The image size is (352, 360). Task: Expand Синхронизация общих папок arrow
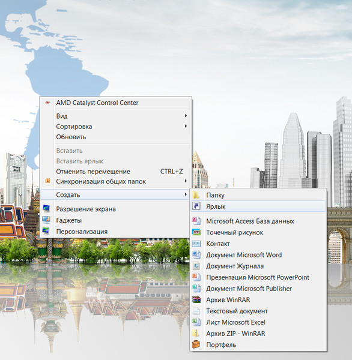(186, 181)
